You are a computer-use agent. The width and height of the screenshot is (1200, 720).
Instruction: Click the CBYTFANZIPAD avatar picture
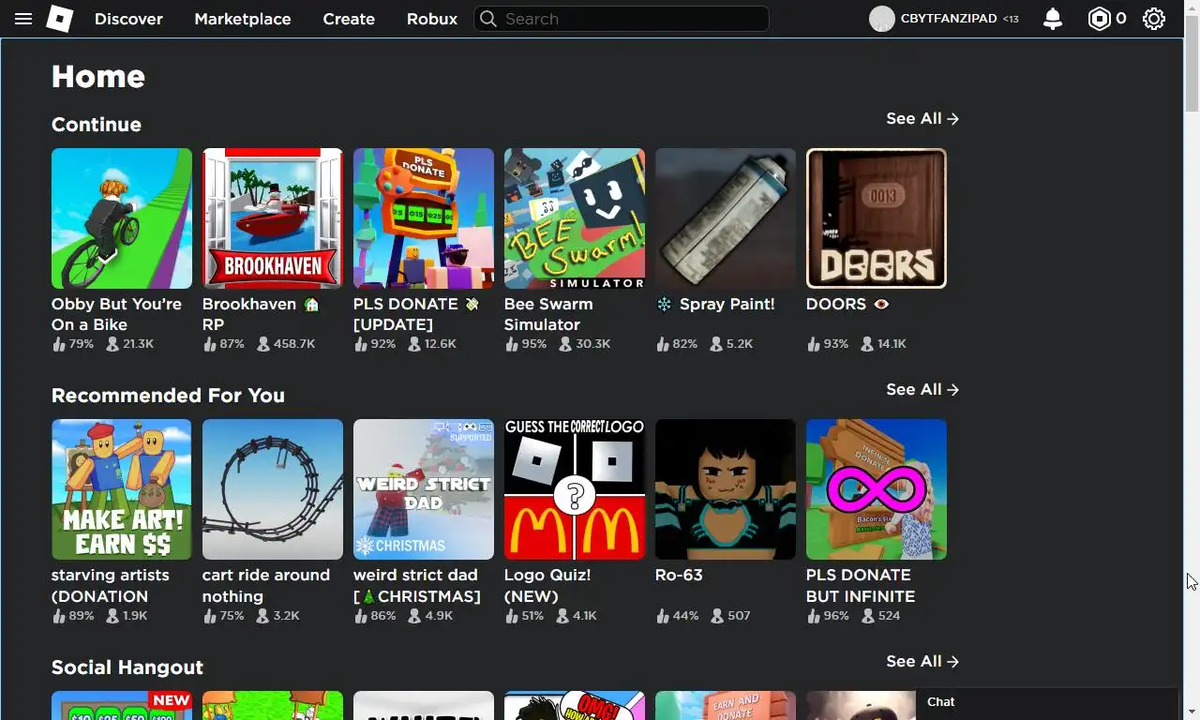pos(881,19)
